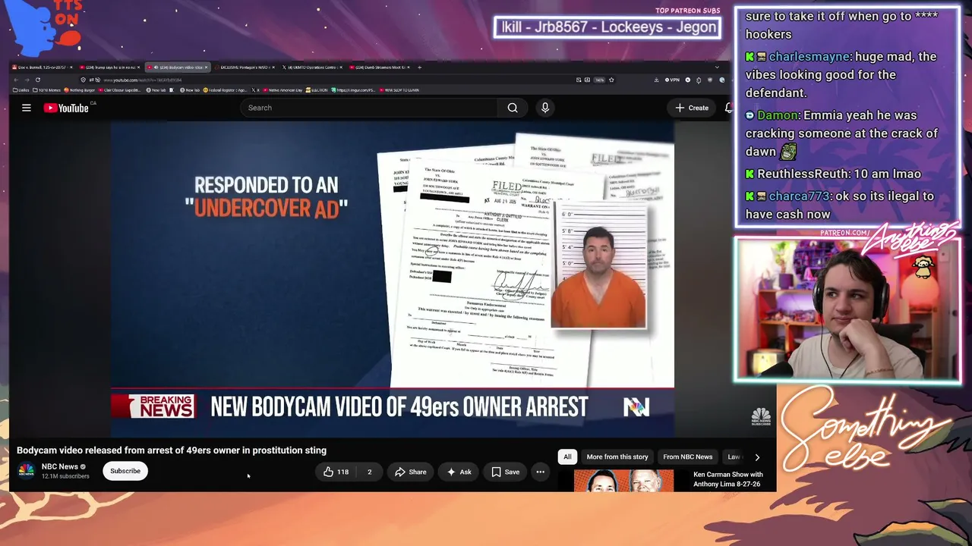
Task: Open the imgur bookmark link
Action: (354, 90)
